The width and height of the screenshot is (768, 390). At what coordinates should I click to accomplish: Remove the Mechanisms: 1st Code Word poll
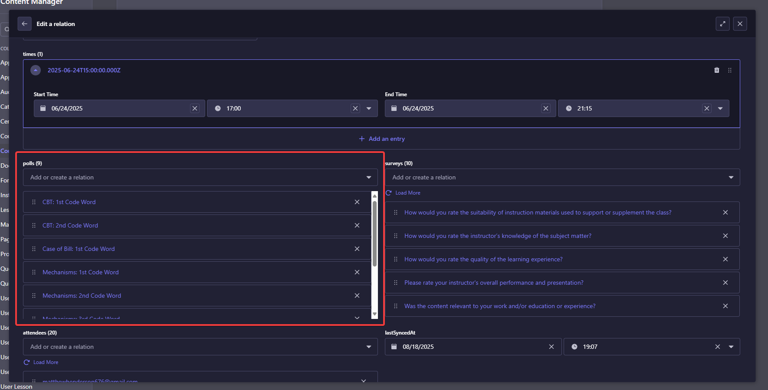(x=357, y=272)
